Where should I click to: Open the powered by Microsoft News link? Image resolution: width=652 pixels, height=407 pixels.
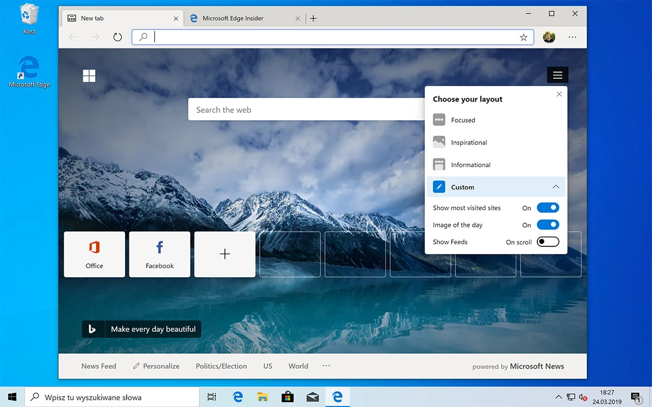pos(518,366)
